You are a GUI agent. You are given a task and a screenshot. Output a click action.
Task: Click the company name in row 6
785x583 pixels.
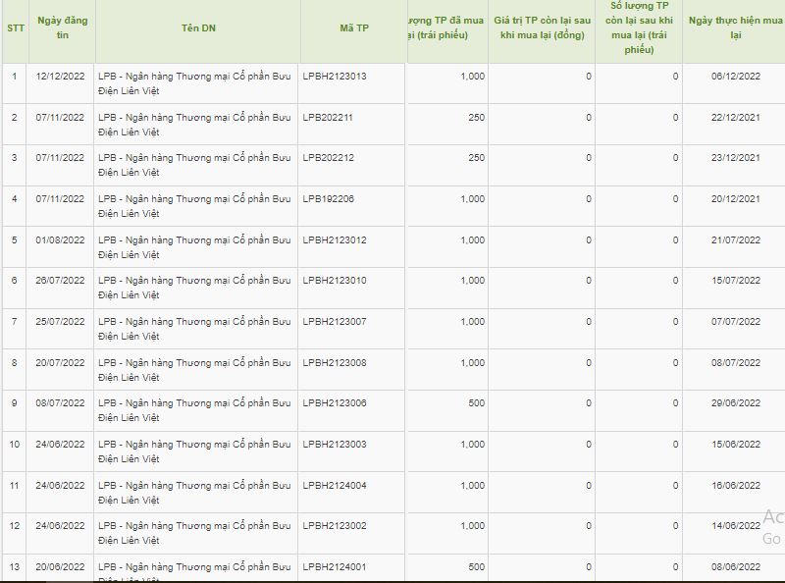point(194,288)
